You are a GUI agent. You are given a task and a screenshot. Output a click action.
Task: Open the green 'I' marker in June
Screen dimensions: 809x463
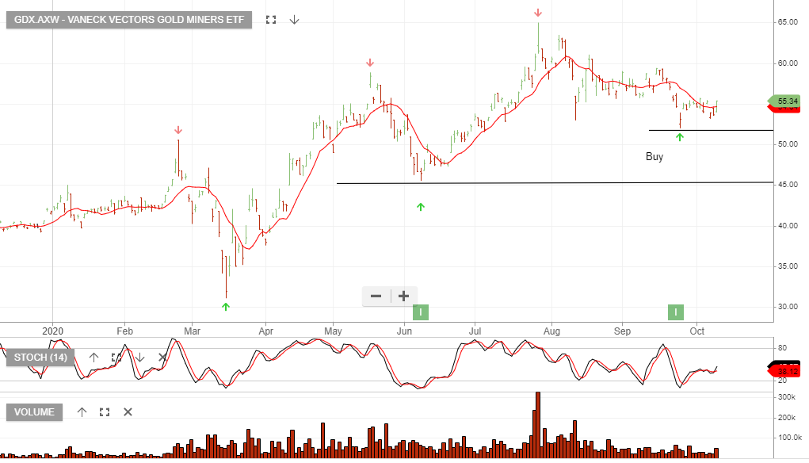(421, 312)
